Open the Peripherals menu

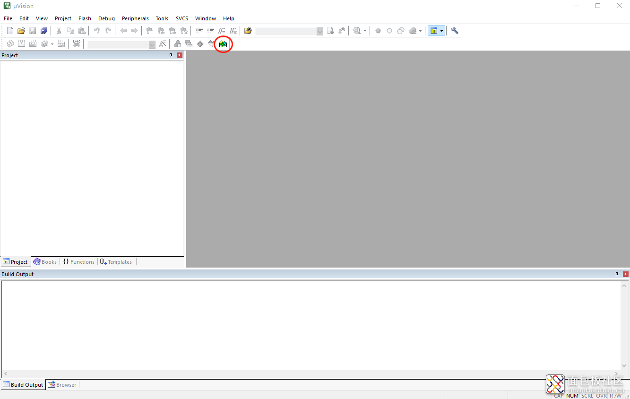coord(135,18)
